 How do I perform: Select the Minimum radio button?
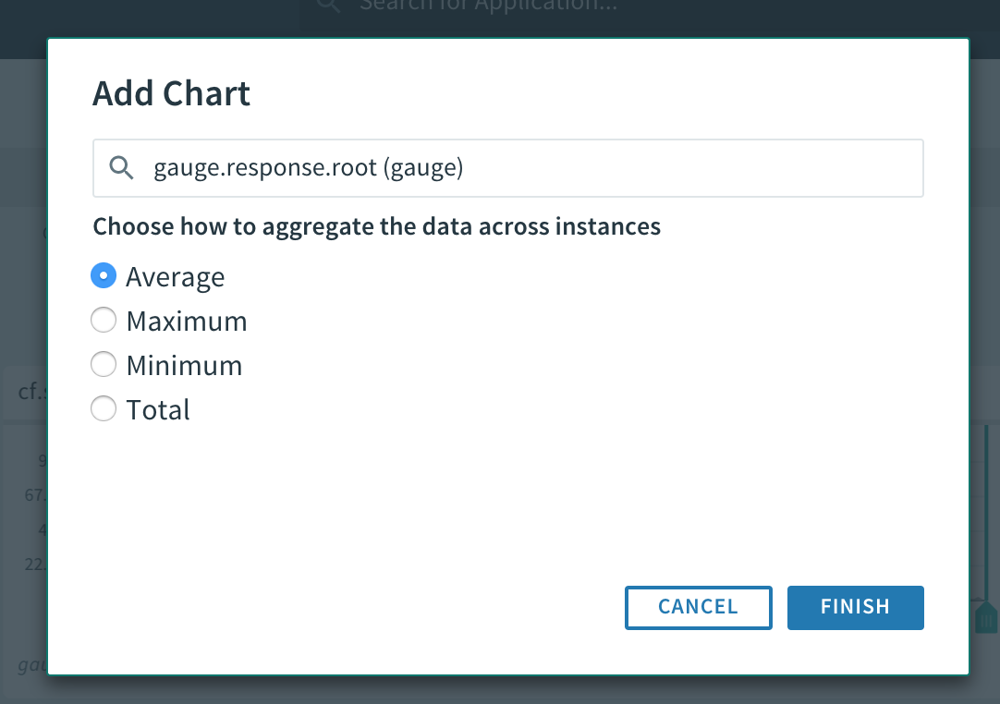click(x=104, y=365)
